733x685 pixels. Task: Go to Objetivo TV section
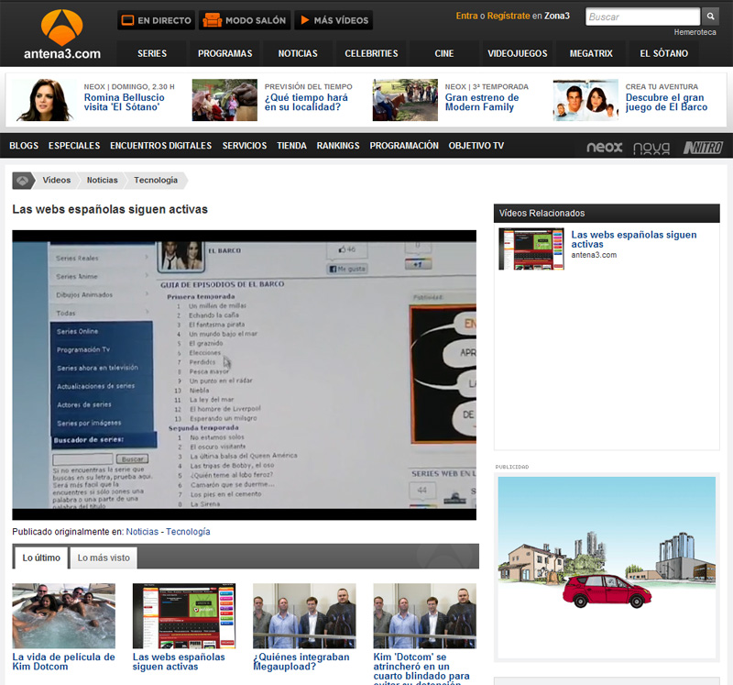coord(476,146)
